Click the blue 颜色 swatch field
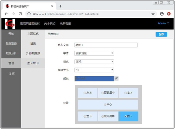The image size is (175, 129). (x=94, y=79)
